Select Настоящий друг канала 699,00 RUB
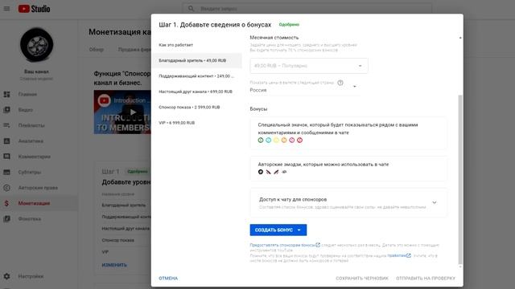 (x=196, y=92)
